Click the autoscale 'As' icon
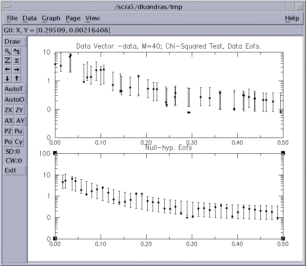Image resolution: width=306 pixels, height=266 pixels. 17,51
